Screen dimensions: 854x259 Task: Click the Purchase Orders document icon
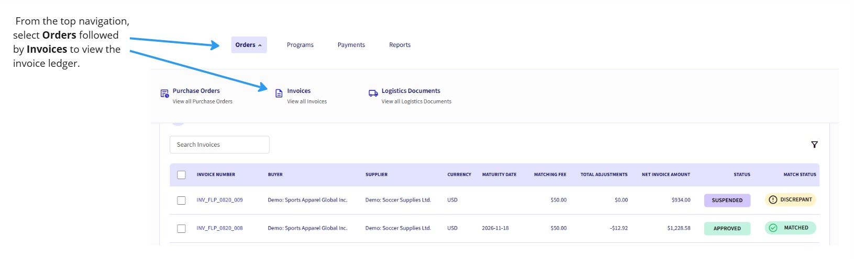164,93
